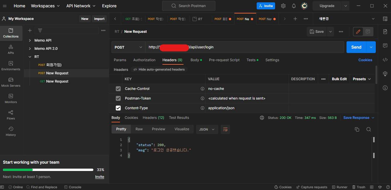This screenshot has height=190, width=391.
Task: Open the Workspaces menu
Action: pyautogui.click(x=45, y=6)
